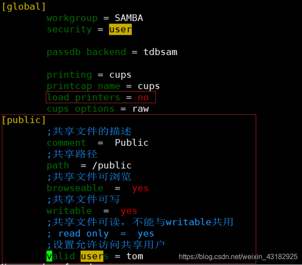
Task: Click cups value on printcap name line
Action: pos(149,86)
